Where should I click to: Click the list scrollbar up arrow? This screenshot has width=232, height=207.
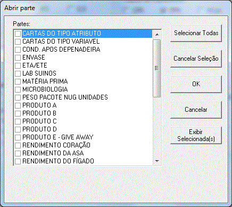click(x=157, y=35)
